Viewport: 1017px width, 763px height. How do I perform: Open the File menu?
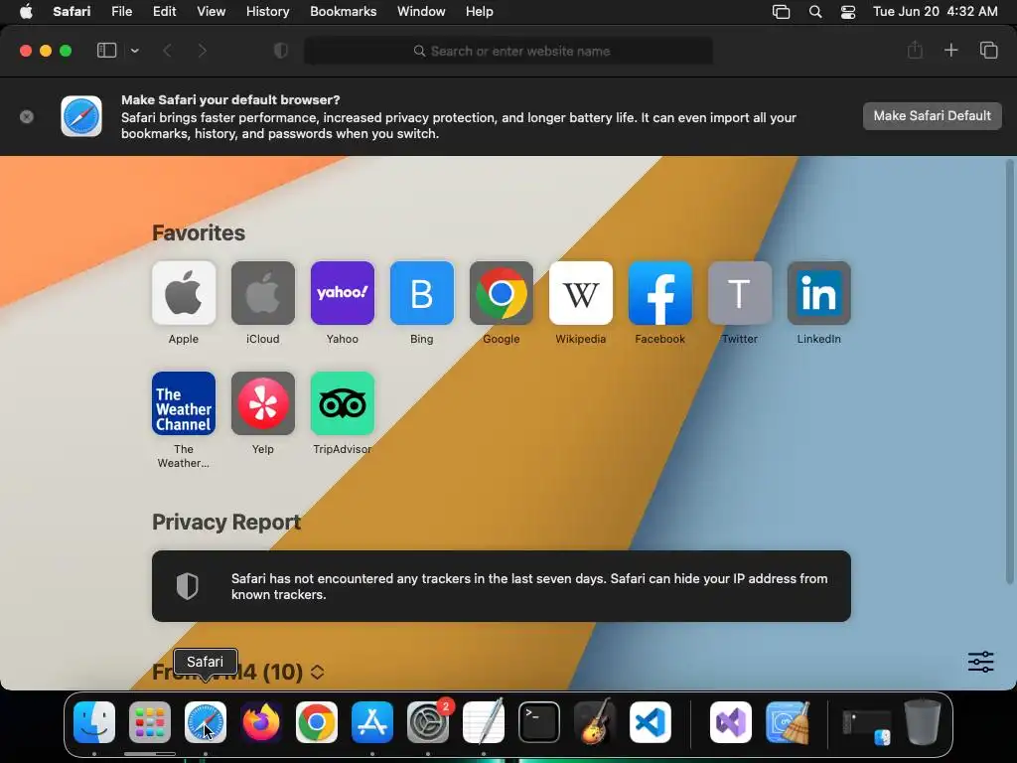(121, 12)
